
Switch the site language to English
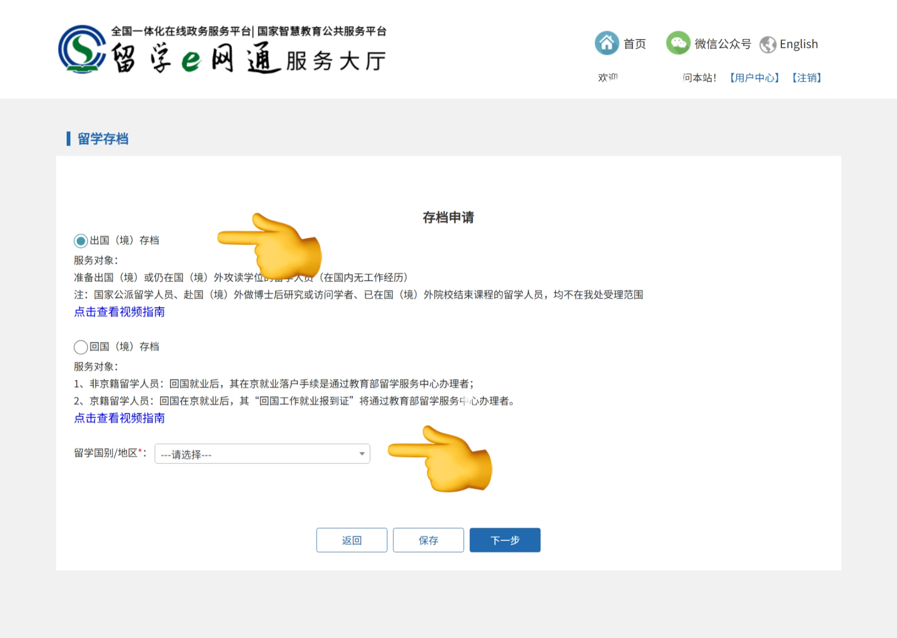tap(799, 44)
